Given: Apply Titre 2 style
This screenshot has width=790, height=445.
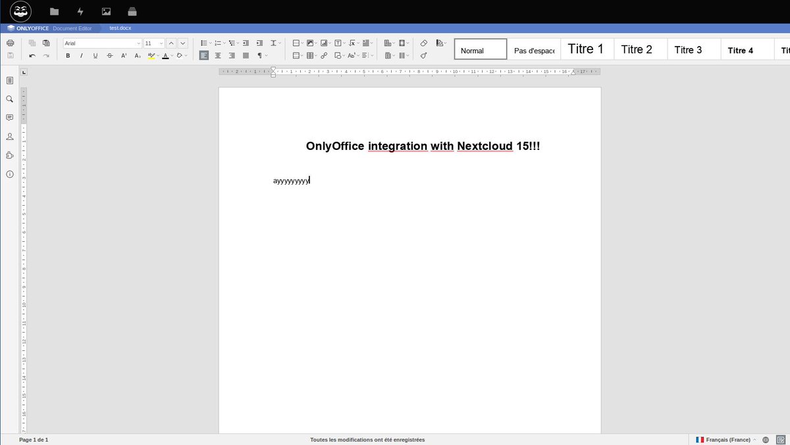Looking at the screenshot, I should pyautogui.click(x=641, y=49).
